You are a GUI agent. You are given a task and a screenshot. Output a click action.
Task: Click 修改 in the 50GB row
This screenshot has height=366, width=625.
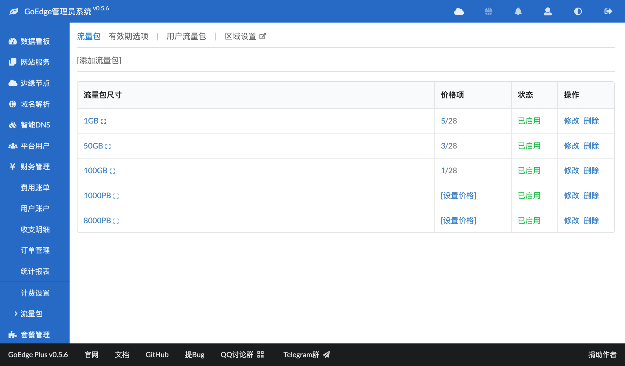click(x=572, y=146)
